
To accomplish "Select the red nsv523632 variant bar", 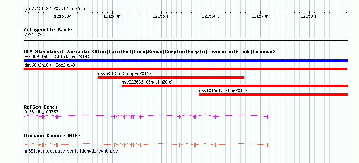I will click(235, 86).
